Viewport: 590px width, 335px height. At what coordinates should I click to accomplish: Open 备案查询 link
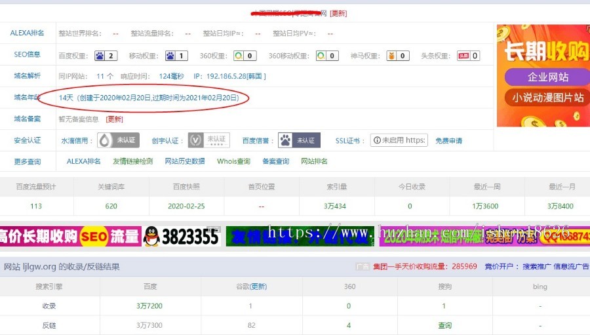pyautogui.click(x=275, y=161)
